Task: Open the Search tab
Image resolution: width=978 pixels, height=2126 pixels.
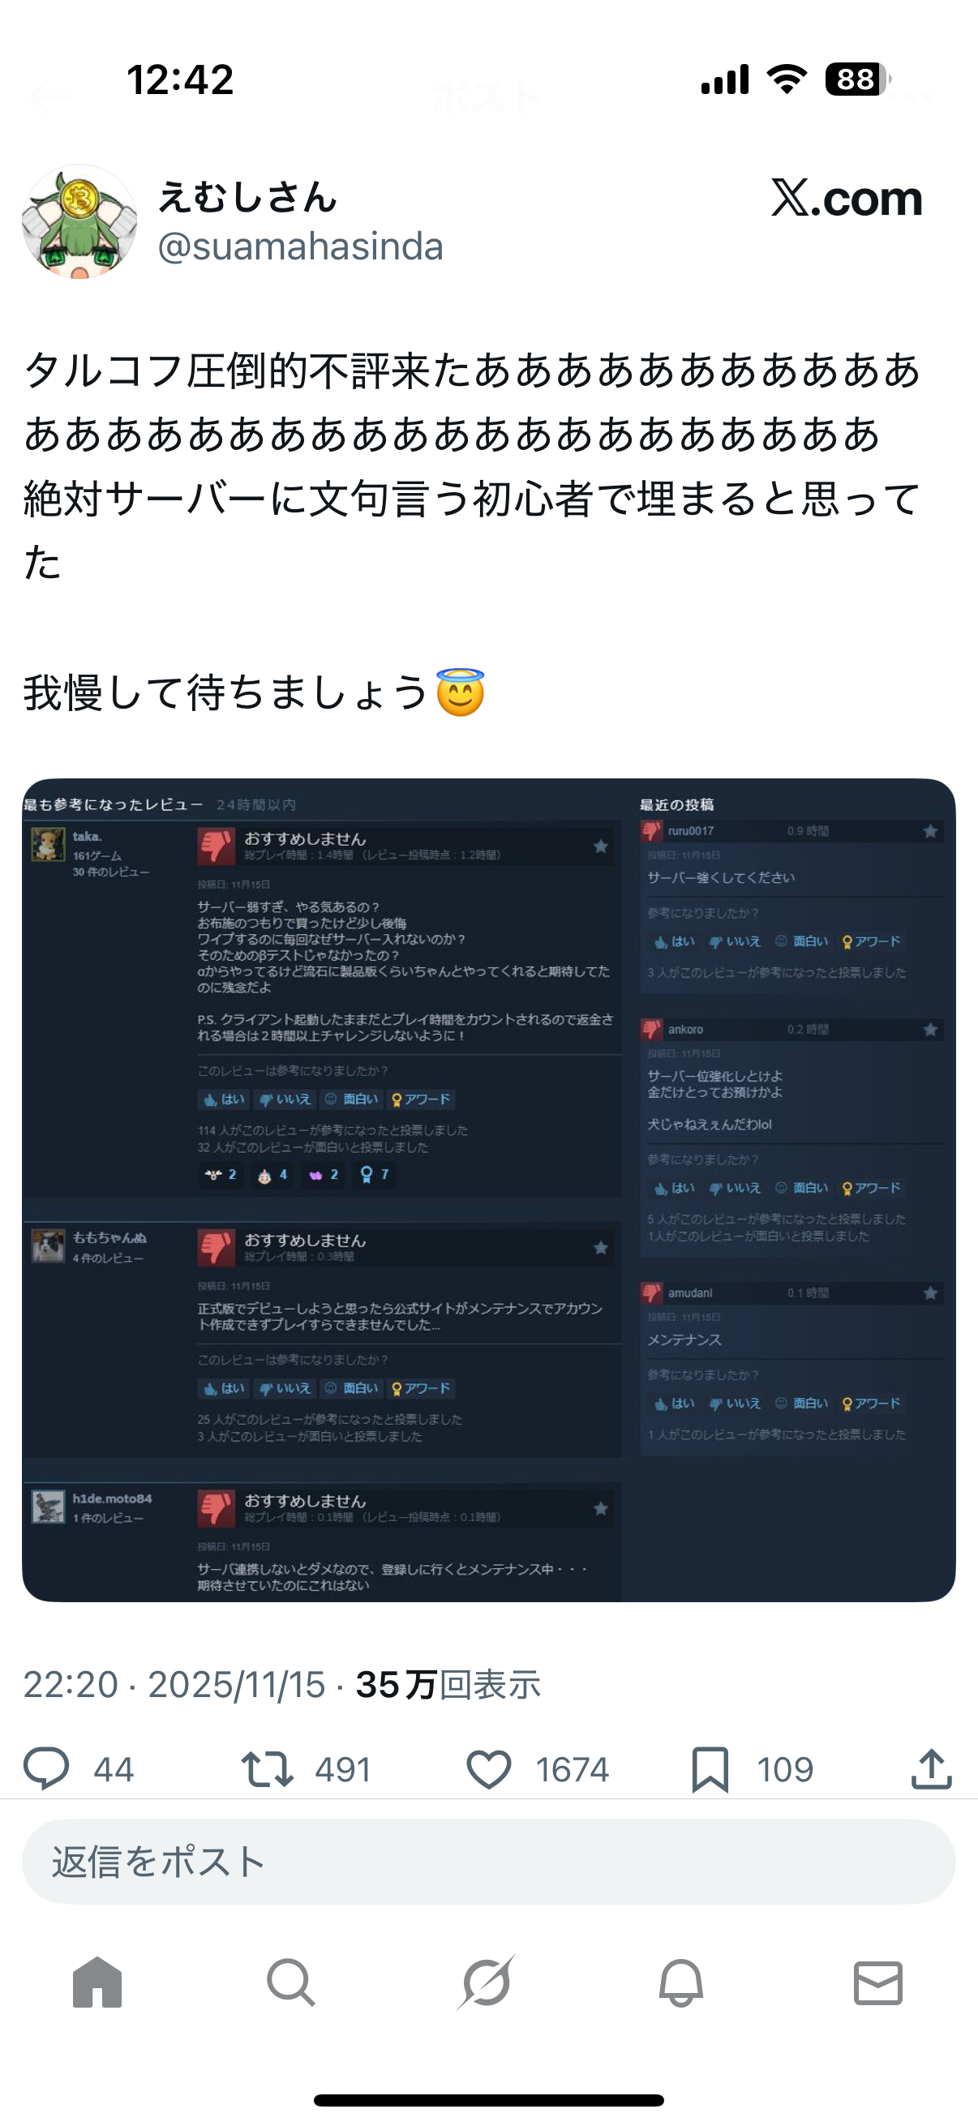Action: tap(291, 1982)
